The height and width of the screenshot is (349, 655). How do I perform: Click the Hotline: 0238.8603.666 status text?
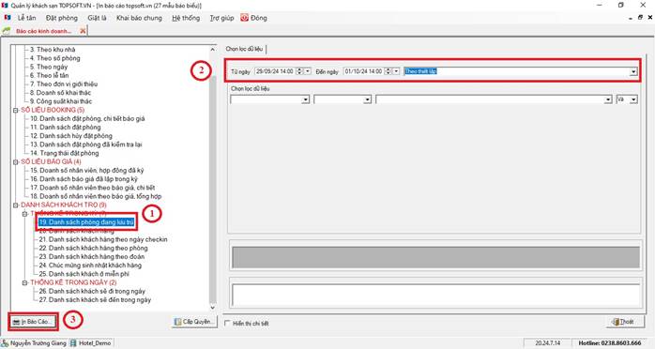[610, 343]
